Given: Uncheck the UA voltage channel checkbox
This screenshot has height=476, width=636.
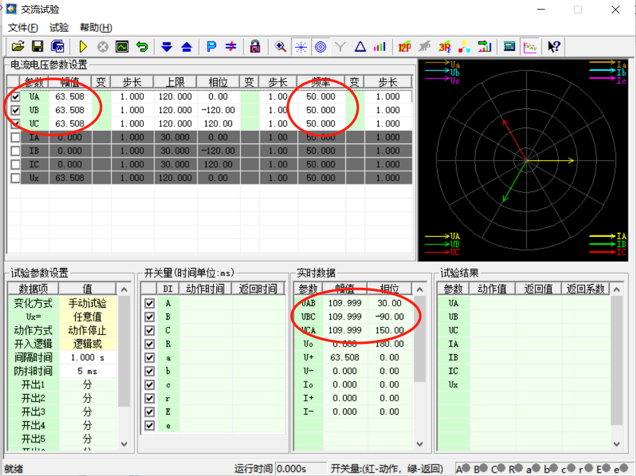Looking at the screenshot, I should coord(15,97).
